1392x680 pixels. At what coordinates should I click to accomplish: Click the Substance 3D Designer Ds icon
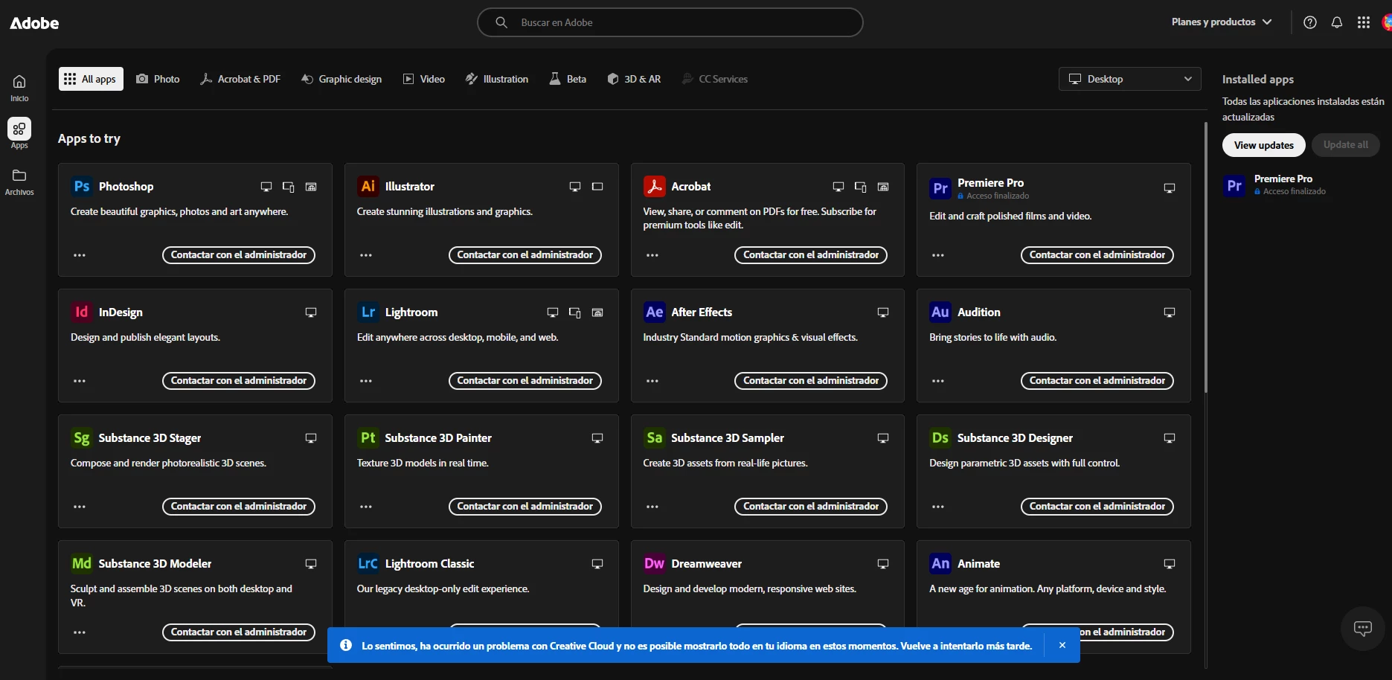pyautogui.click(x=940, y=437)
